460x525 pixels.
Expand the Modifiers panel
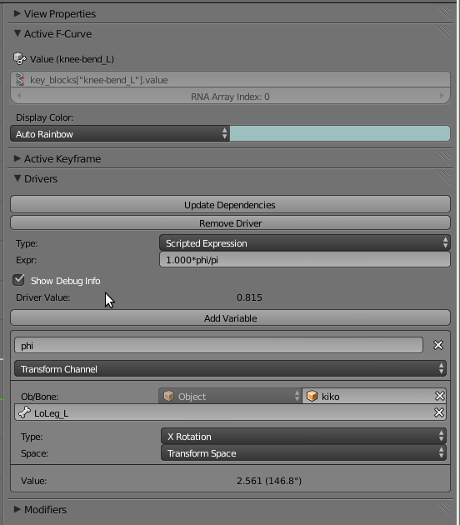point(40,509)
